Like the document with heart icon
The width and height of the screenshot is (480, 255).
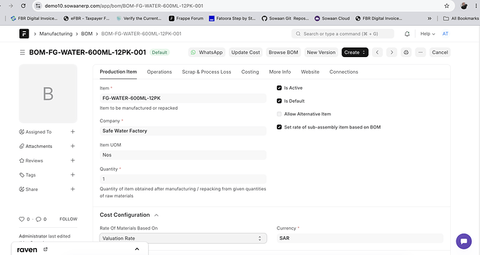[x=22, y=220]
